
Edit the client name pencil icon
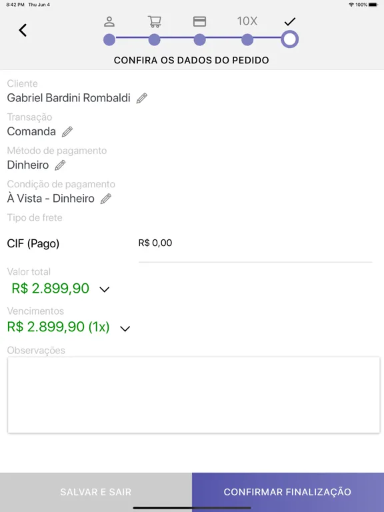(x=142, y=98)
